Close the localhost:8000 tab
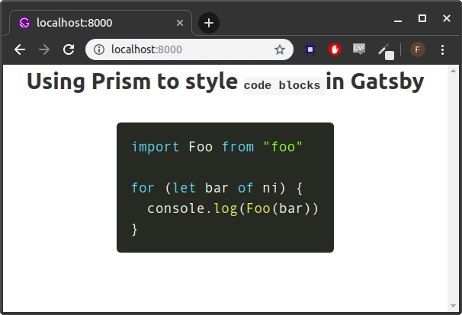The image size is (462, 315). click(x=180, y=23)
